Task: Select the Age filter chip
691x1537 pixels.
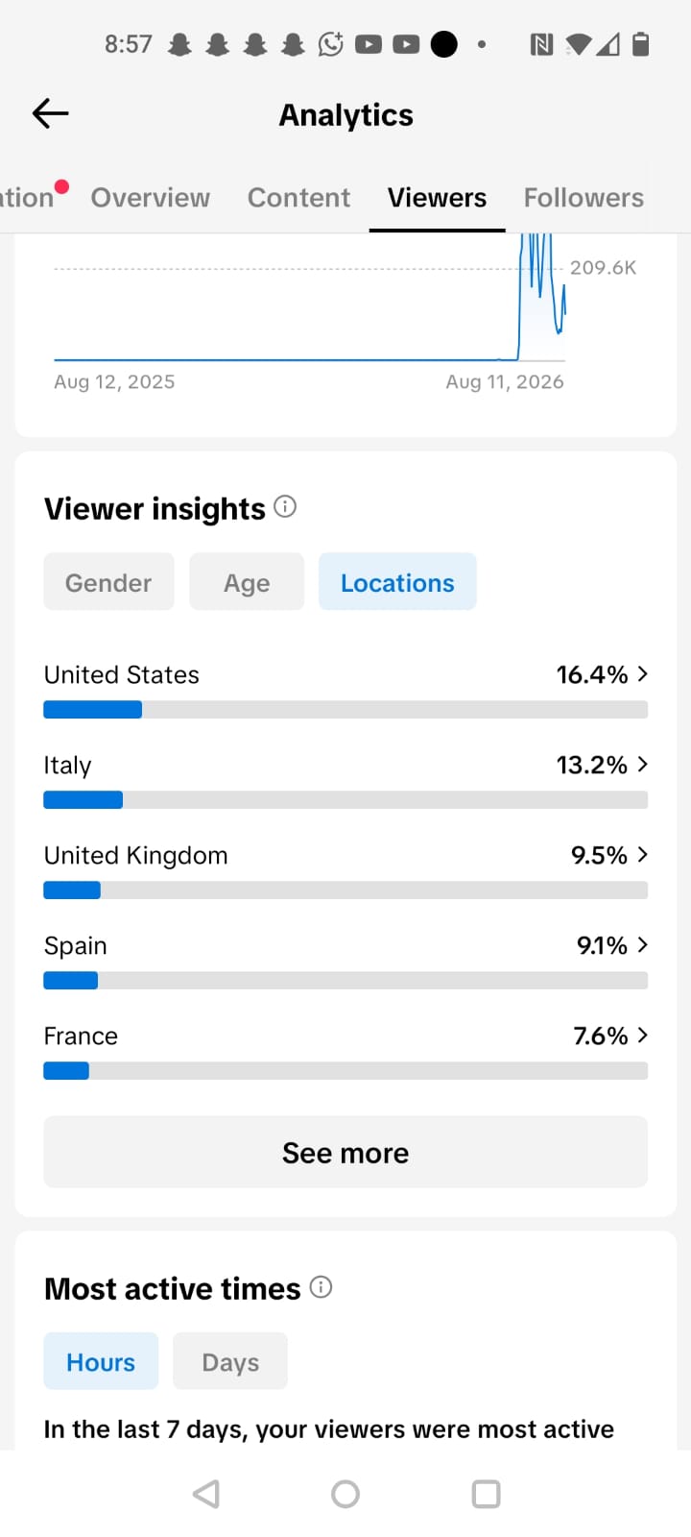Action: point(247,582)
